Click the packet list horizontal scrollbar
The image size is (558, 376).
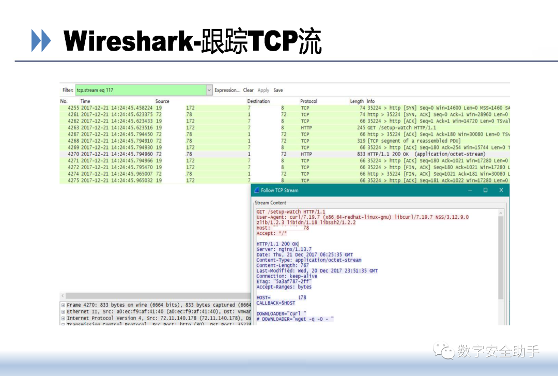[159, 295]
